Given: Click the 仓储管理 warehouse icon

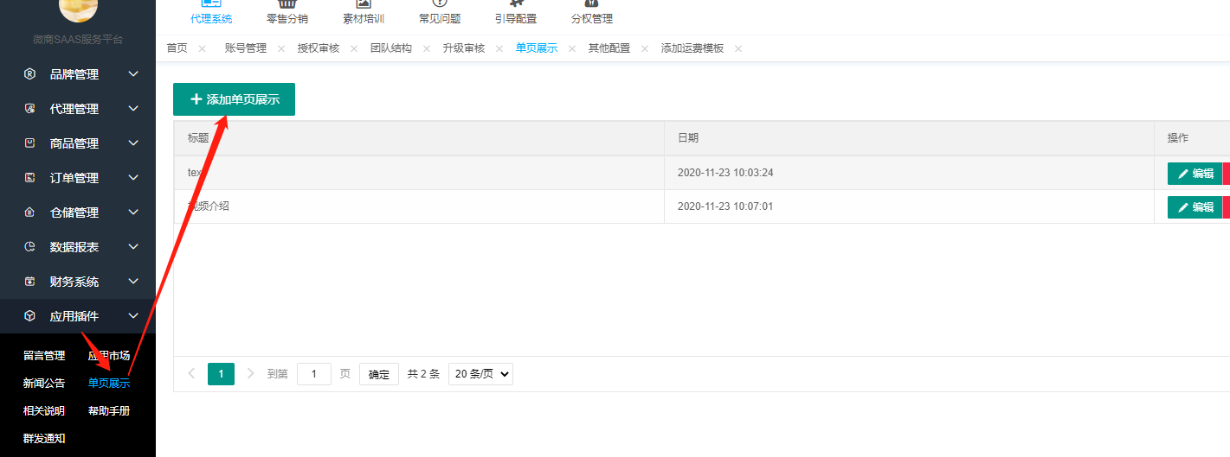Looking at the screenshot, I should pos(29,213).
